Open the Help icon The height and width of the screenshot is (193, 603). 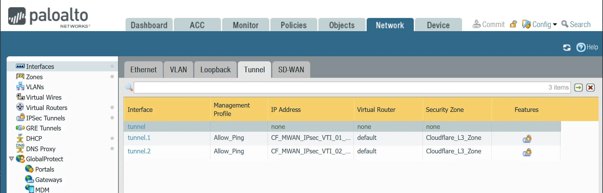click(x=581, y=47)
